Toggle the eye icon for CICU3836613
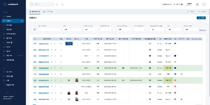Image resolution: width=210 pixels, height=105 pixels. tap(51, 56)
